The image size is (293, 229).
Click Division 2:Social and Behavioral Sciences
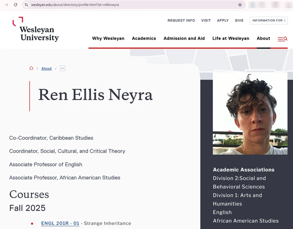(x=239, y=182)
